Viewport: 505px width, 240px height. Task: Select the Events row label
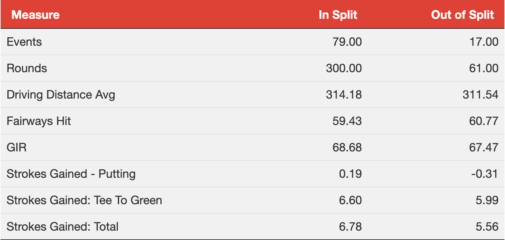click(x=24, y=42)
